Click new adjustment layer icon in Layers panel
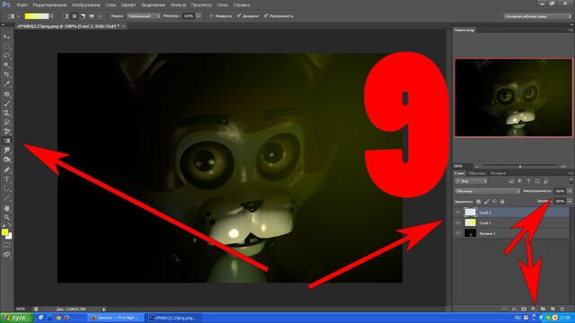The width and height of the screenshot is (575, 323). coord(534,310)
